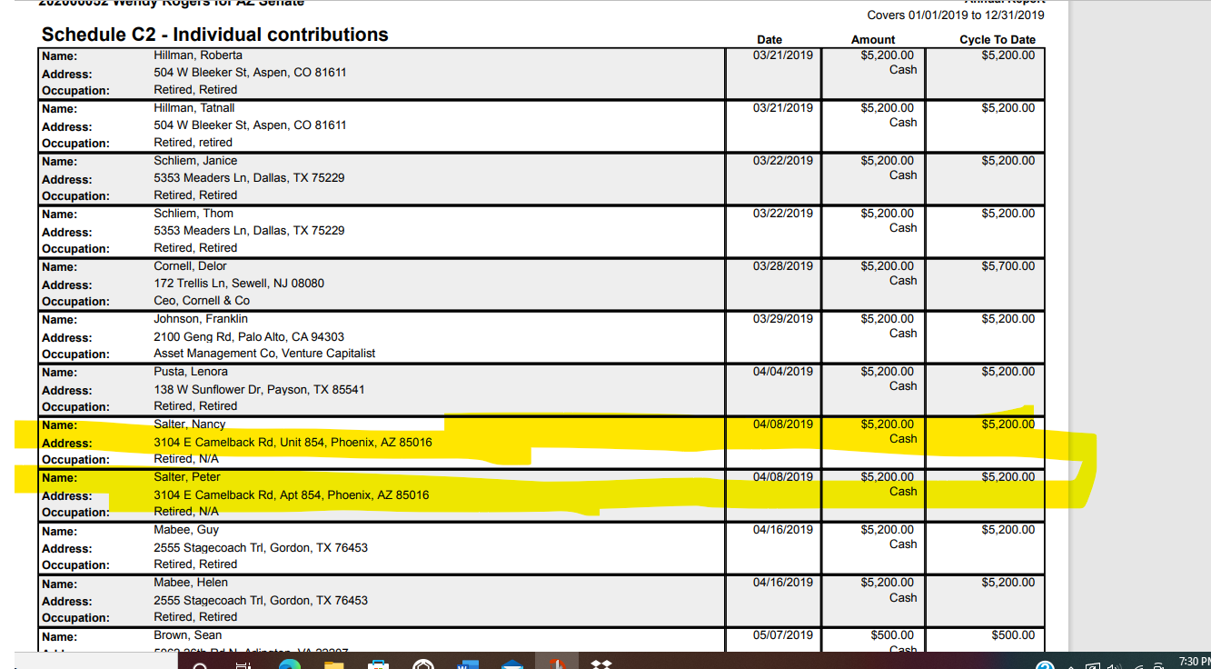Click the $5,200.00 amount for Johnson, Franklin
The height and width of the screenshot is (669, 1211).
pos(888,318)
